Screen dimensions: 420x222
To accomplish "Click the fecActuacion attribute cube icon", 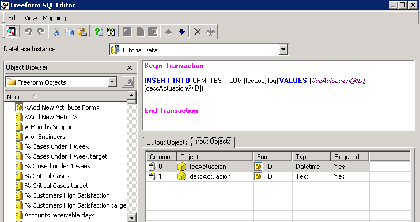I will [x=182, y=167].
